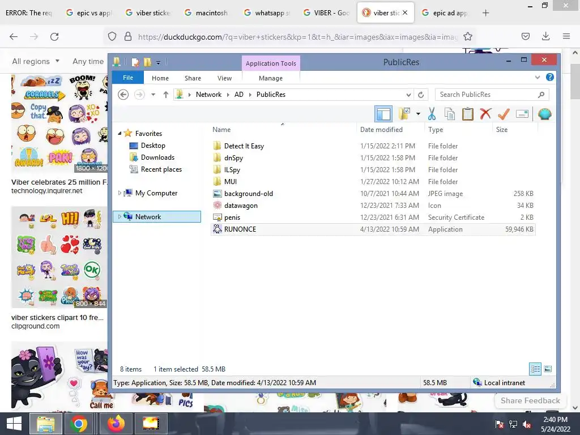Select the ILSpy folder
This screenshot has width=580, height=435.
point(373,169)
